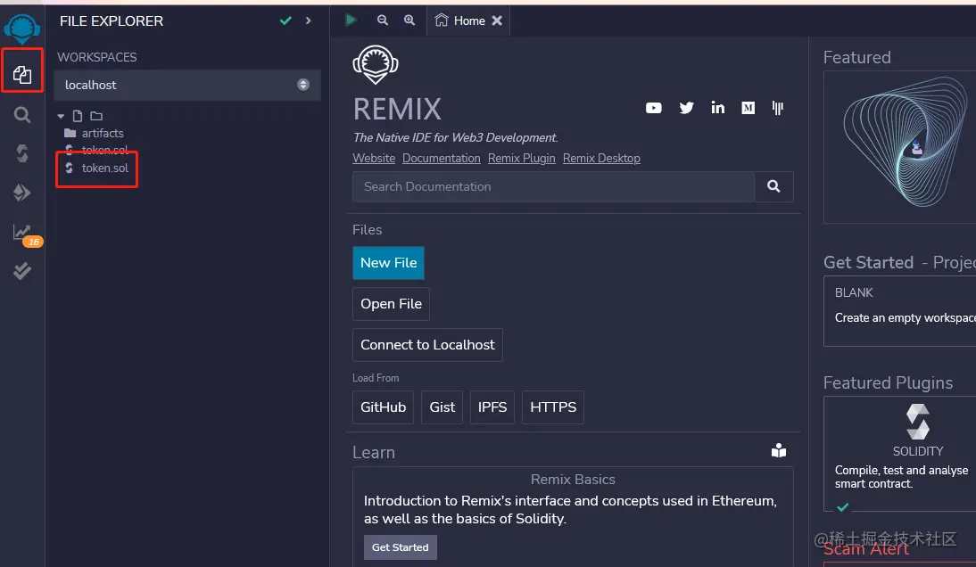Focus the Search Documentation field

(x=553, y=186)
